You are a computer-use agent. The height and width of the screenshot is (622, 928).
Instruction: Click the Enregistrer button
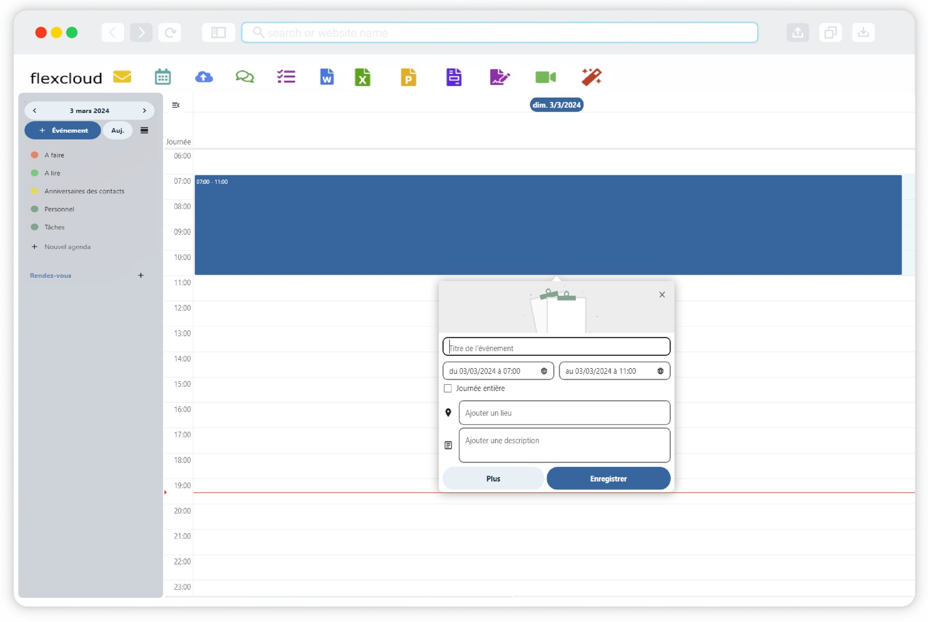pyautogui.click(x=608, y=478)
